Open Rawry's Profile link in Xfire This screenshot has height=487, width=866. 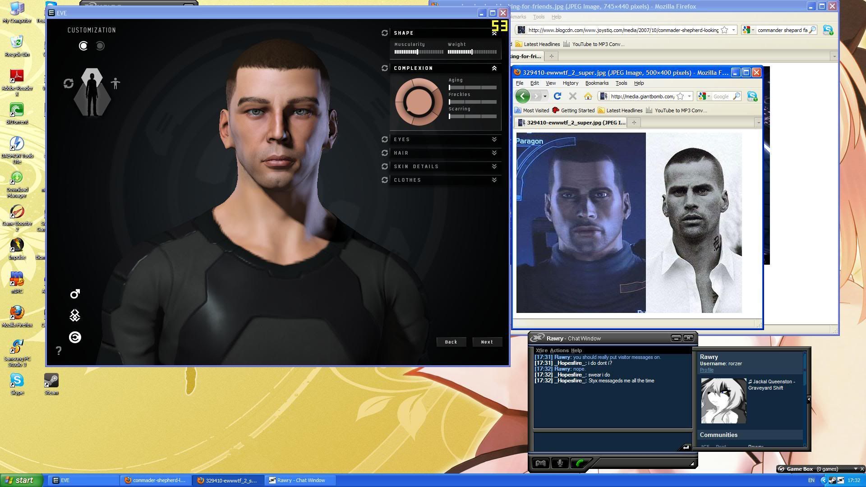706,370
